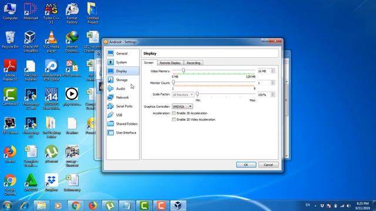
Task: Select the Adobe Reader XI icon
Action: pyautogui.click(x=10, y=70)
